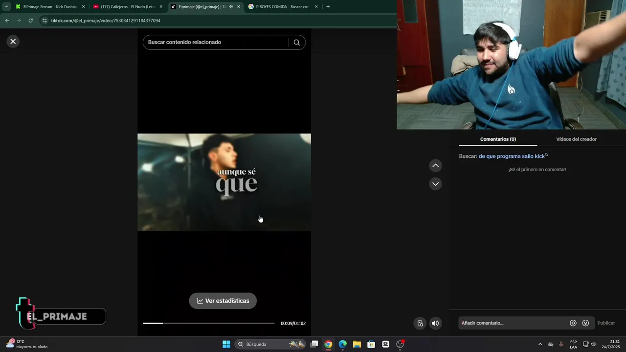Open CapCut from the taskbar

tap(385, 344)
